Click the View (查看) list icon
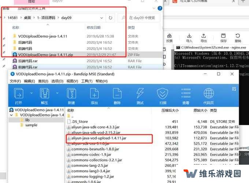249x183 pixels. (x=186, y=96)
